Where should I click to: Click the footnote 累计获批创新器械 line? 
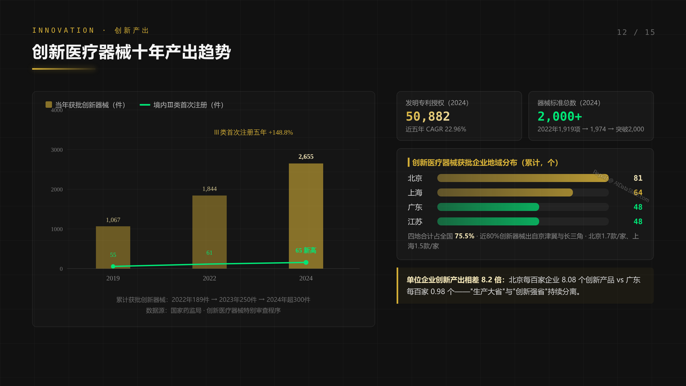tap(213, 300)
